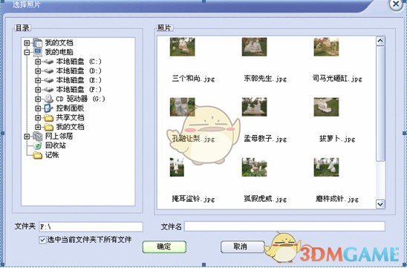Click the photo list vertical scrollbar thumb
The height and width of the screenshot is (268, 407).
[380, 103]
